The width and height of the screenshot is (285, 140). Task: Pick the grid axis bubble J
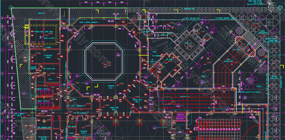coord(3,97)
